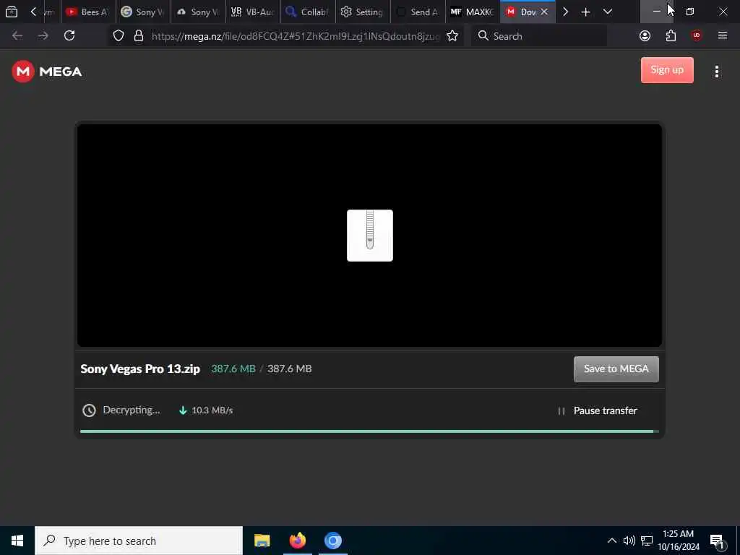Switch to the VB-Audio tab
Image resolution: width=740 pixels, height=555 pixels.
(253, 12)
